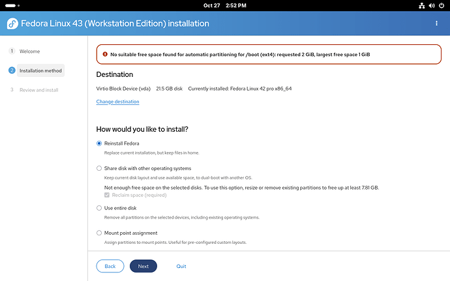
Task: Click the error icon in the alert banner
Action: (105, 54)
